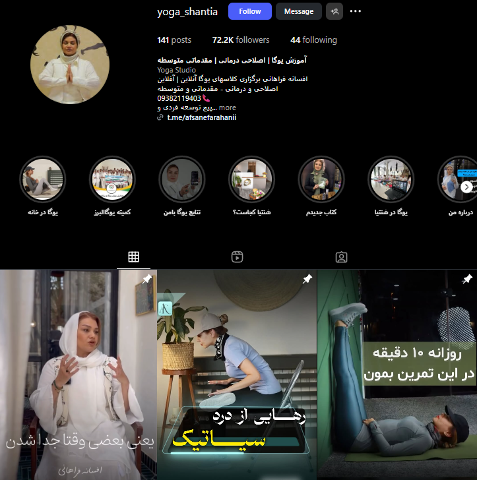Screen dimensions: 477x480
Task: Click the yoga_shantia username
Action: coord(187,12)
